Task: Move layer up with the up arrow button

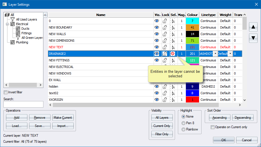Action: [253, 27]
